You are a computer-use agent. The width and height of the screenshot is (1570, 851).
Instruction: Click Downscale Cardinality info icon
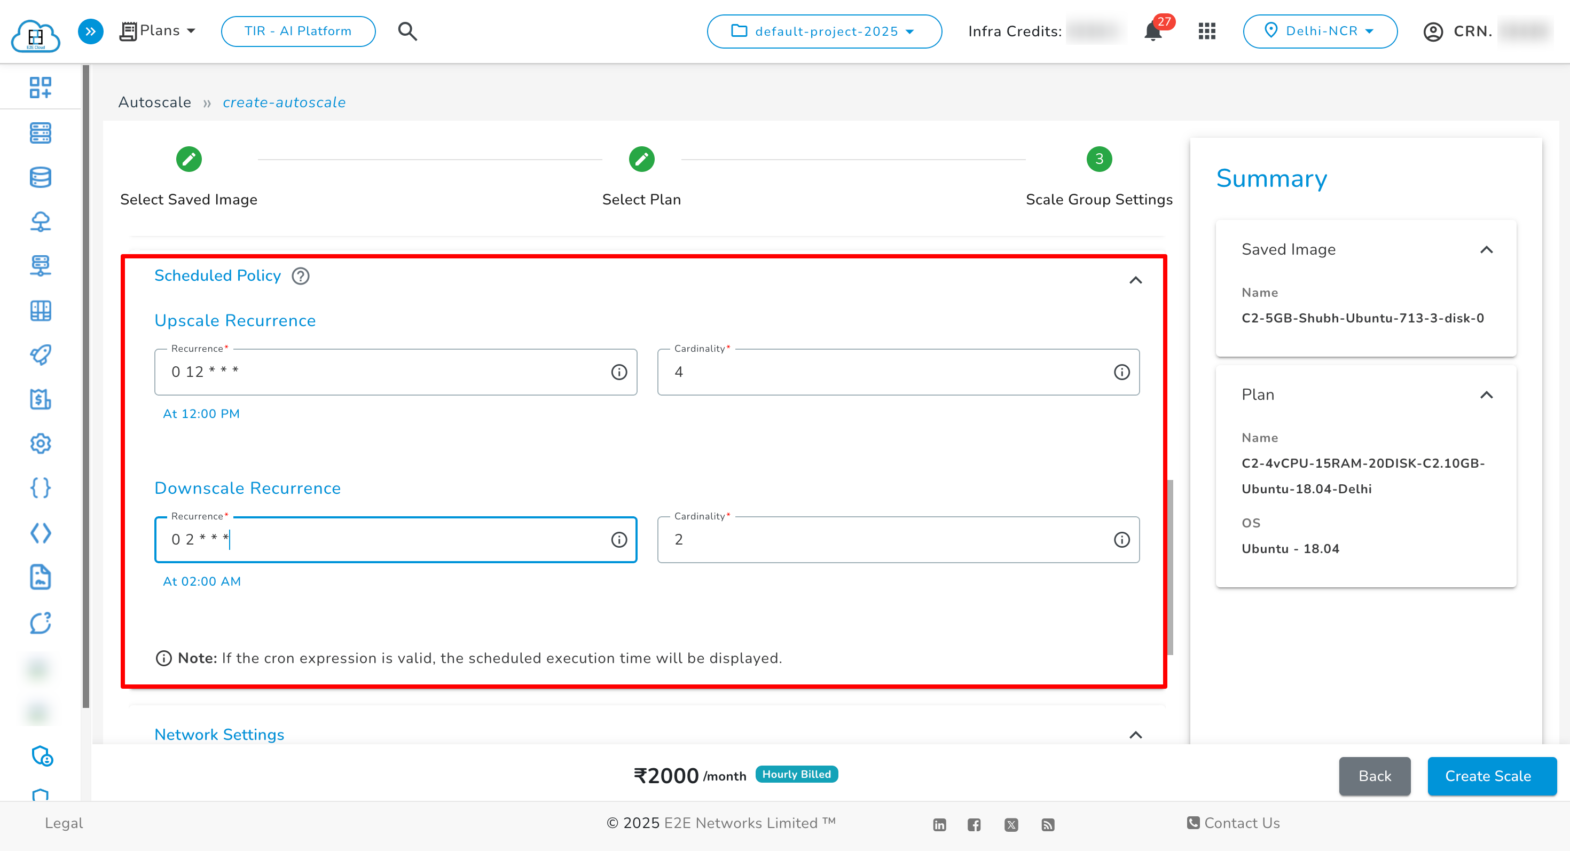[1121, 540]
